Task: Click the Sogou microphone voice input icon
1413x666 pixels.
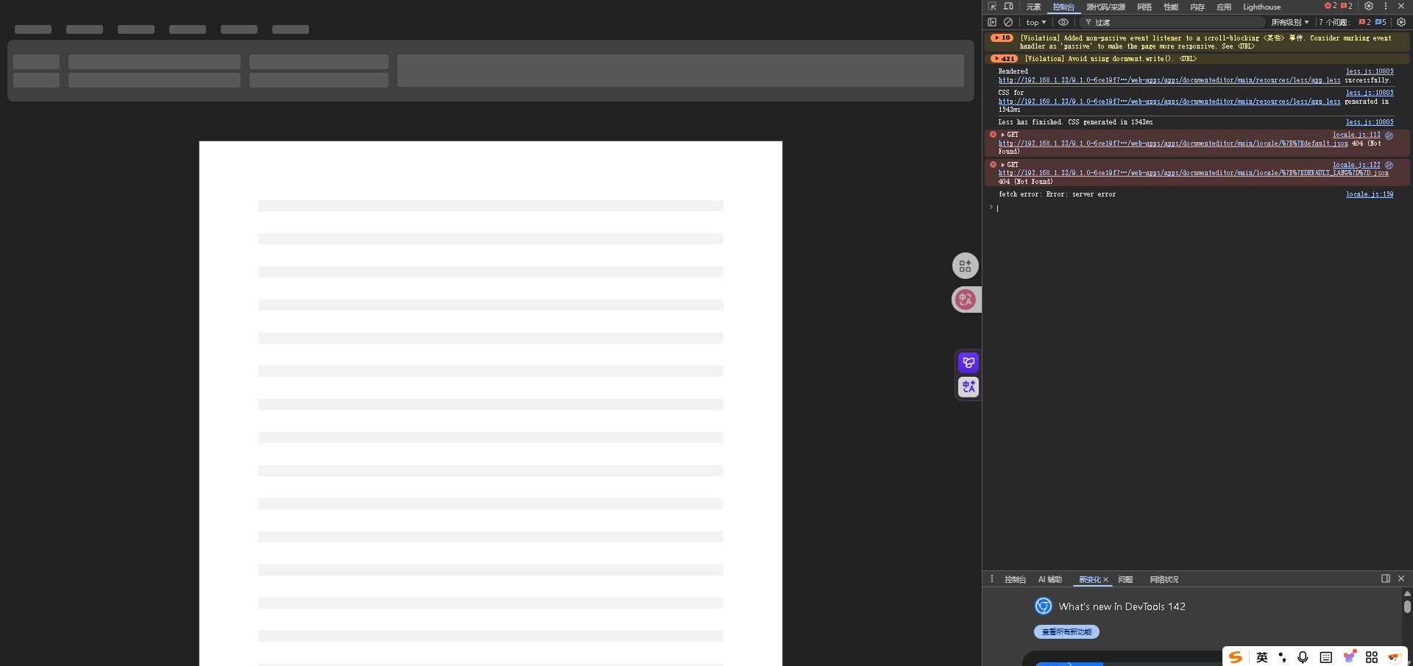Action: pyautogui.click(x=1303, y=657)
